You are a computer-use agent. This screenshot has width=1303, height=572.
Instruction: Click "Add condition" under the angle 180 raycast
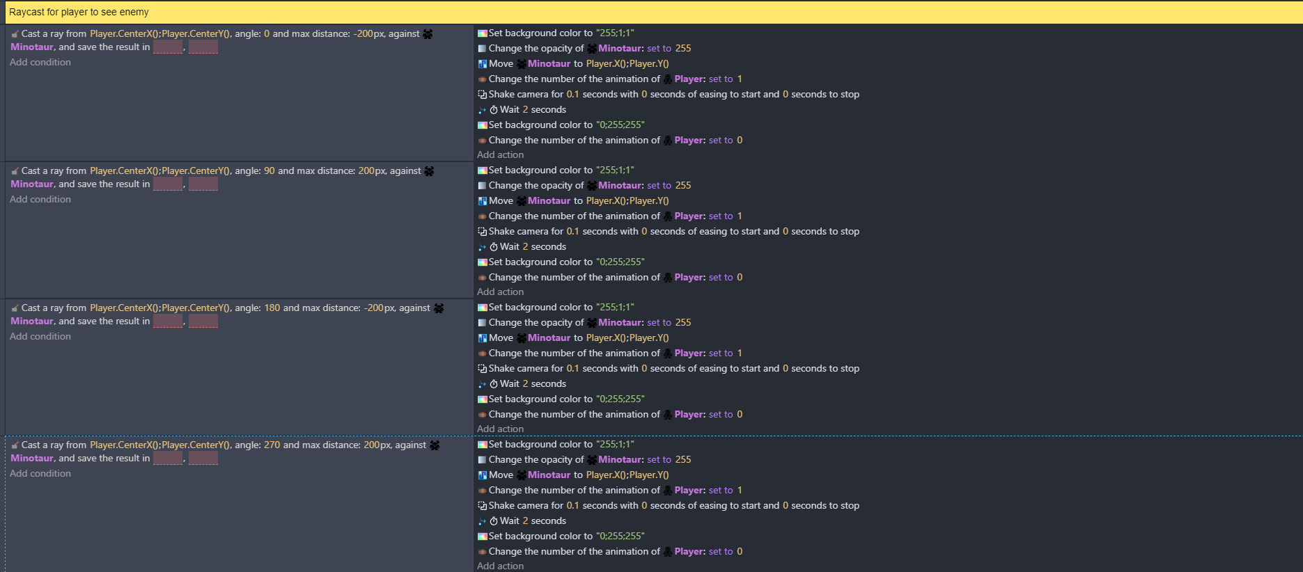[40, 337]
